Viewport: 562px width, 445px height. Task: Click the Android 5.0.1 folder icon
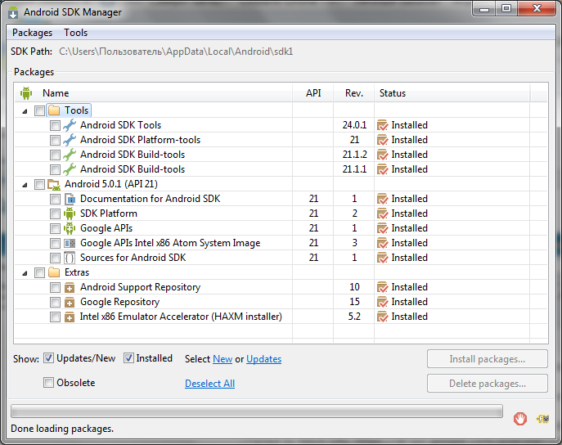pyautogui.click(x=54, y=185)
